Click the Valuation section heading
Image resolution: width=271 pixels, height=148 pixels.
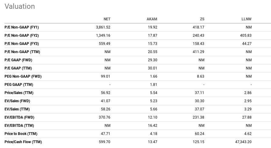(x=20, y=6)
